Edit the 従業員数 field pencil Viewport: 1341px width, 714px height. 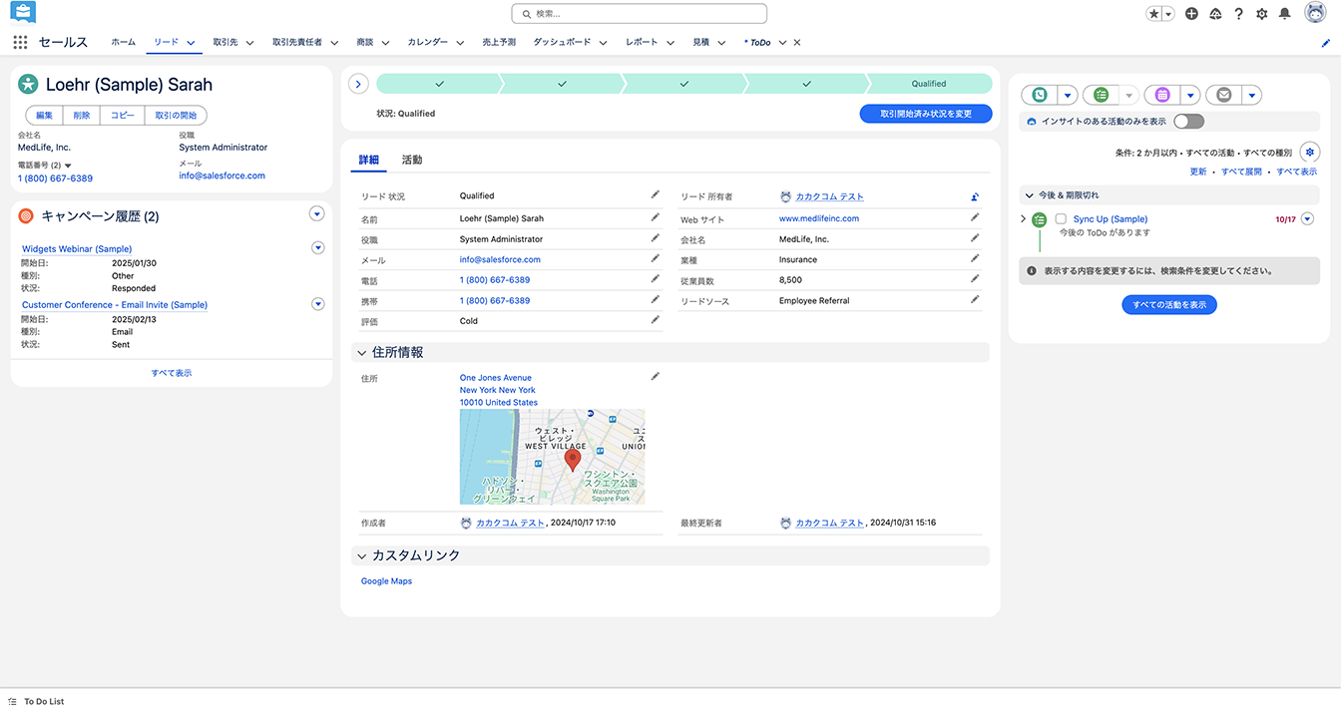(975, 279)
